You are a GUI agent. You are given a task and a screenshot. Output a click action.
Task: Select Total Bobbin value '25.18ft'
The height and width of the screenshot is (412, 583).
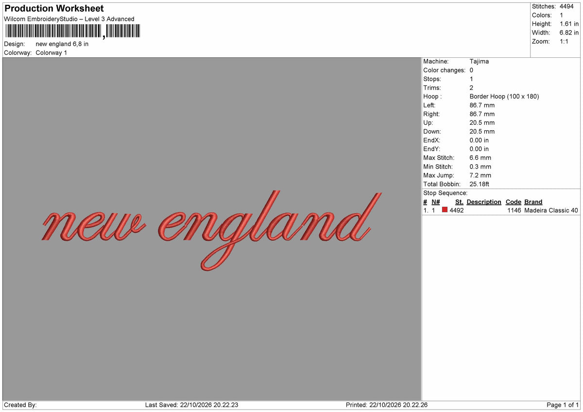click(x=480, y=184)
